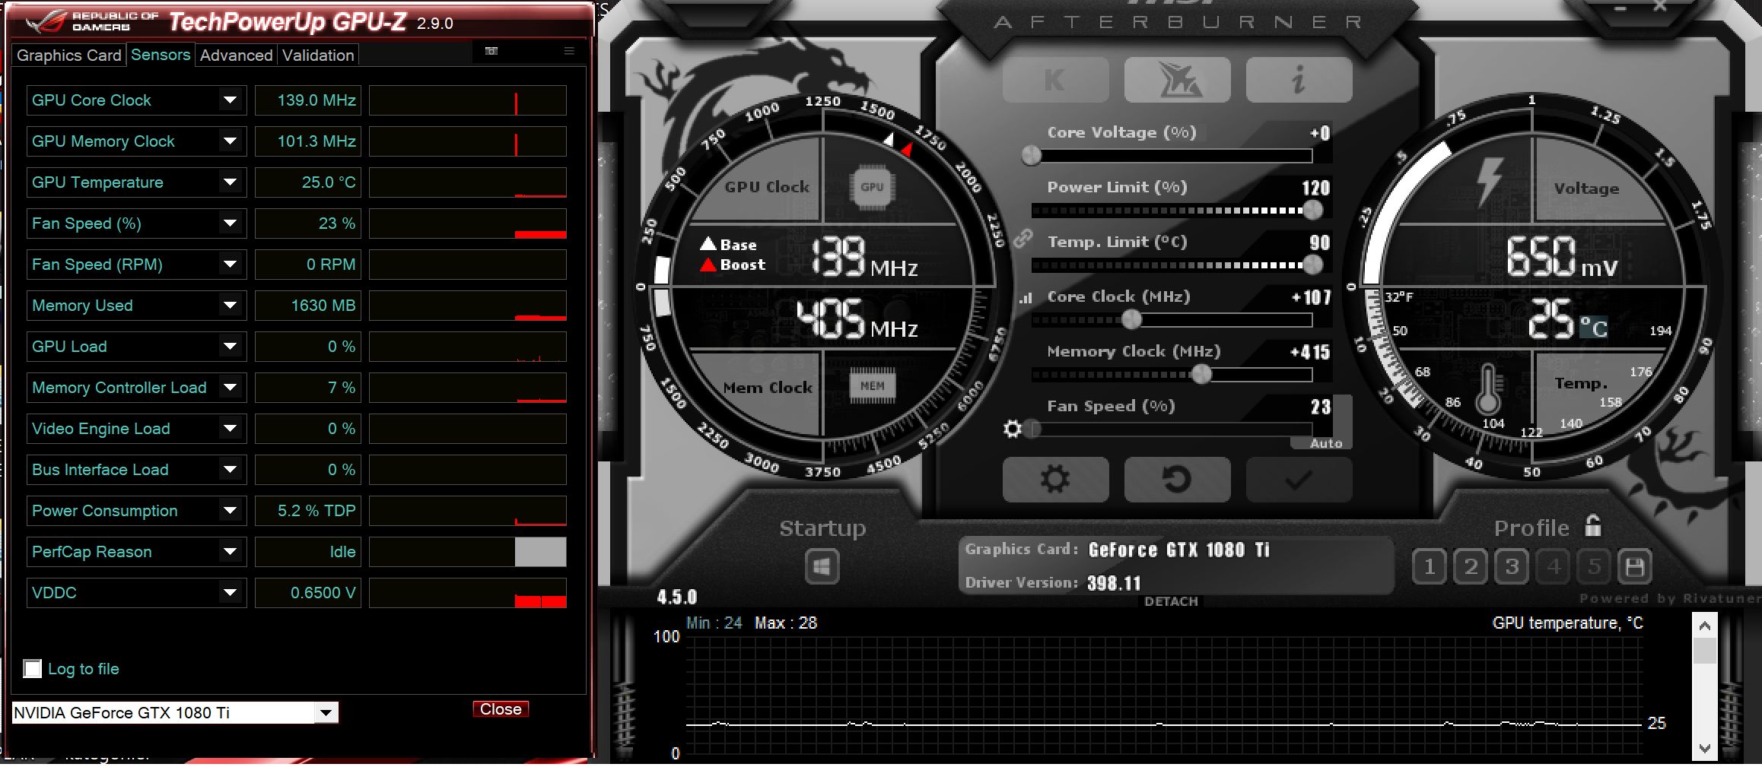Close the GPU-Z window with Close button
Screen dimensions: 1762x767
tap(501, 709)
